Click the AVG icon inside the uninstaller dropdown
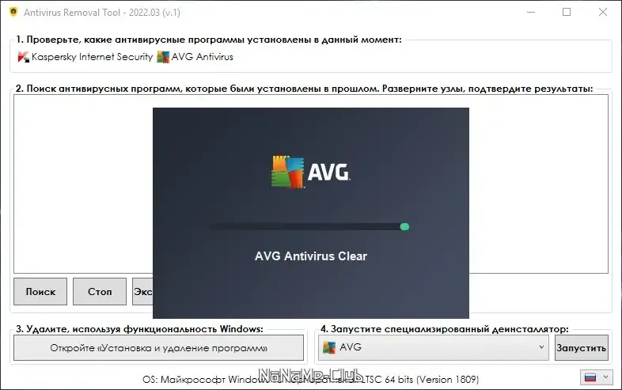Screen dimensions: 622x390 coord(329,347)
